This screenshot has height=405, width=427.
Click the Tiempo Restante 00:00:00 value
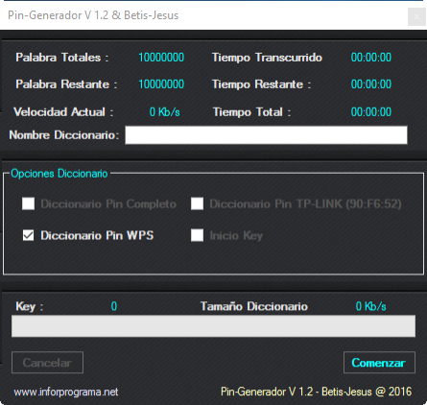coord(371,84)
